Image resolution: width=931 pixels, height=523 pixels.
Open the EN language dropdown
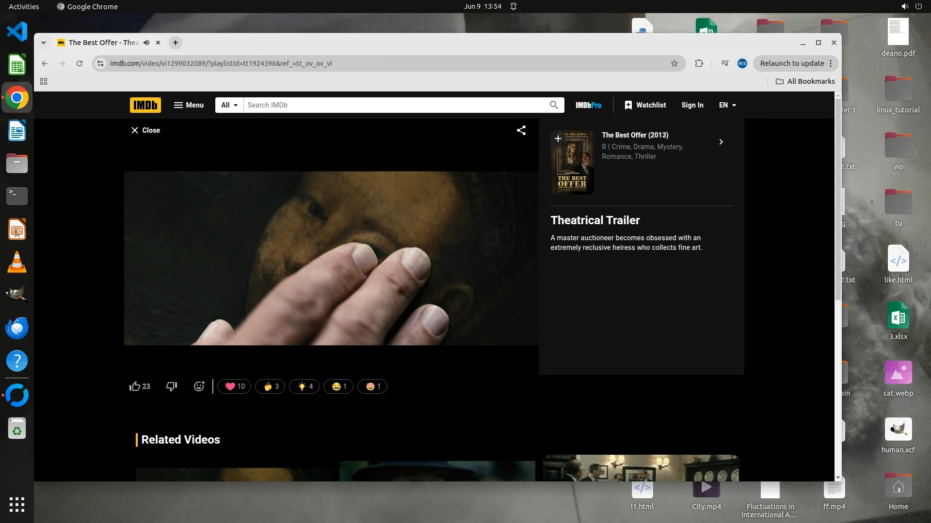click(727, 105)
